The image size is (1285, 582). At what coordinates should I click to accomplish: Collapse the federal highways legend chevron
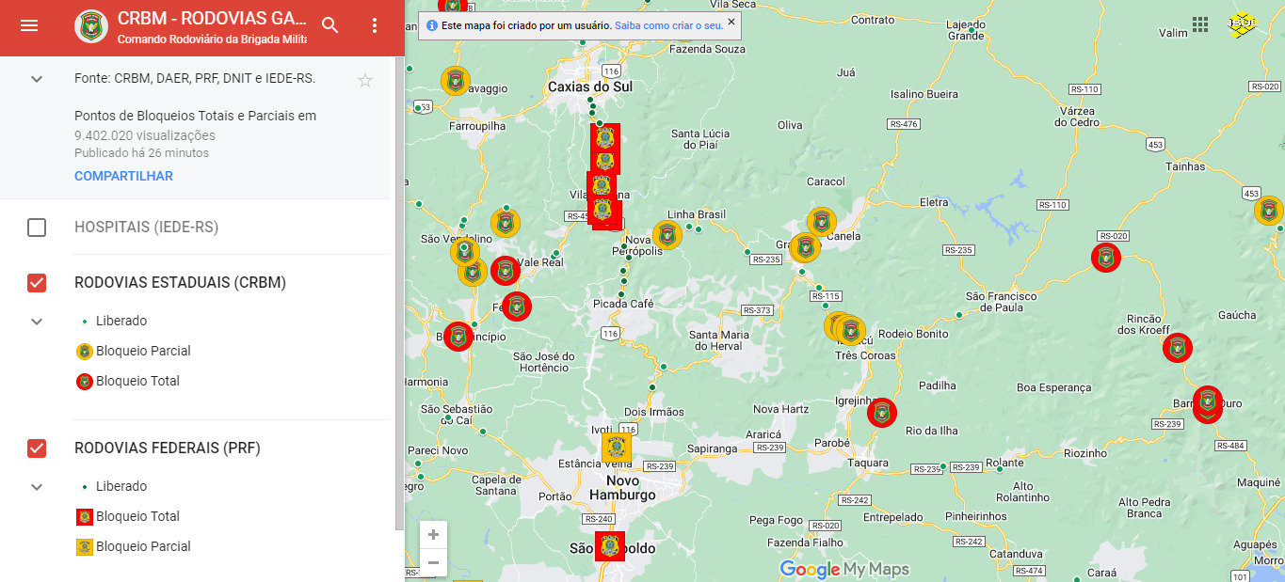pyautogui.click(x=37, y=487)
